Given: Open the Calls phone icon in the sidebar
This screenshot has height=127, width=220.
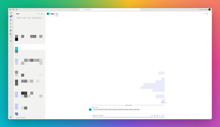Looking at the screenshot, I should pyautogui.click(x=11, y=23).
